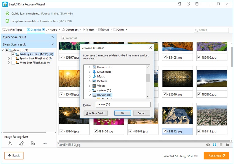Open the Graphics filter dropdown arrow

point(43,30)
